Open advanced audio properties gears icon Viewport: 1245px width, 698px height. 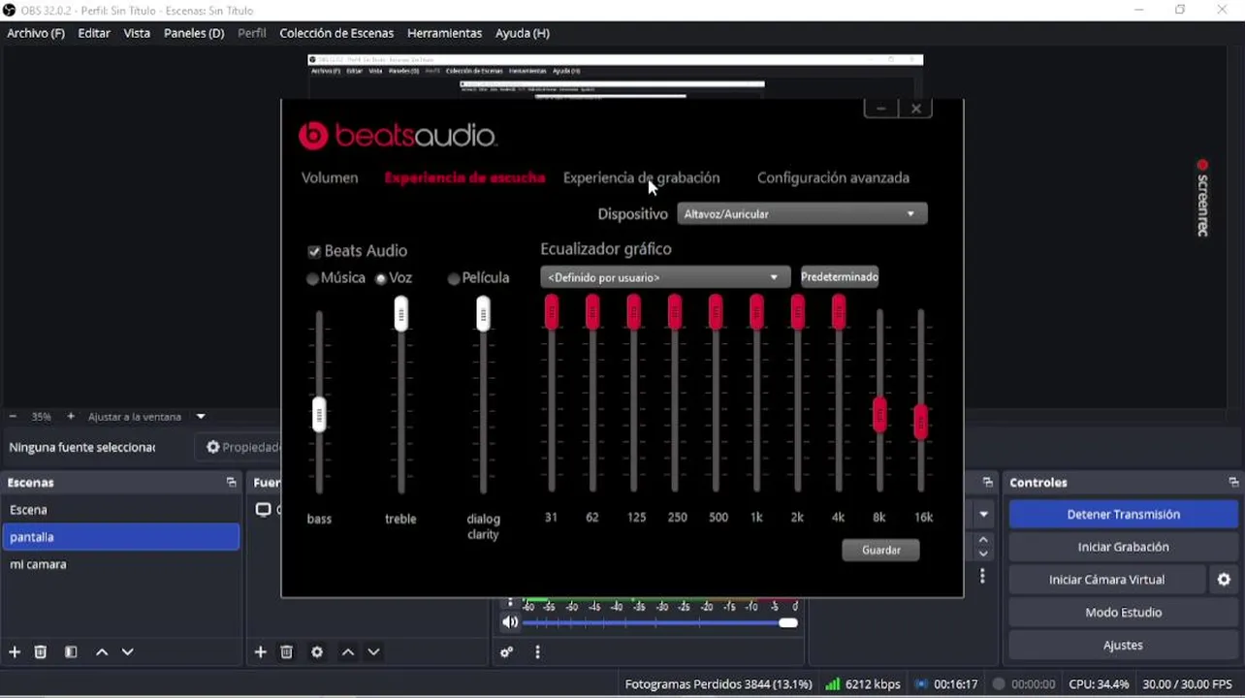pyautogui.click(x=506, y=652)
